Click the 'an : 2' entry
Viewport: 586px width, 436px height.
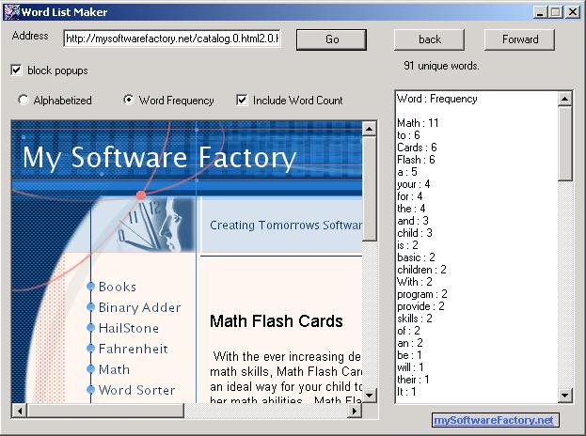pyautogui.click(x=410, y=343)
